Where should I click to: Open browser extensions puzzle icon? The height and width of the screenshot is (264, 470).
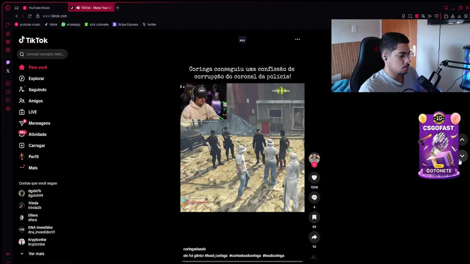click(x=446, y=16)
